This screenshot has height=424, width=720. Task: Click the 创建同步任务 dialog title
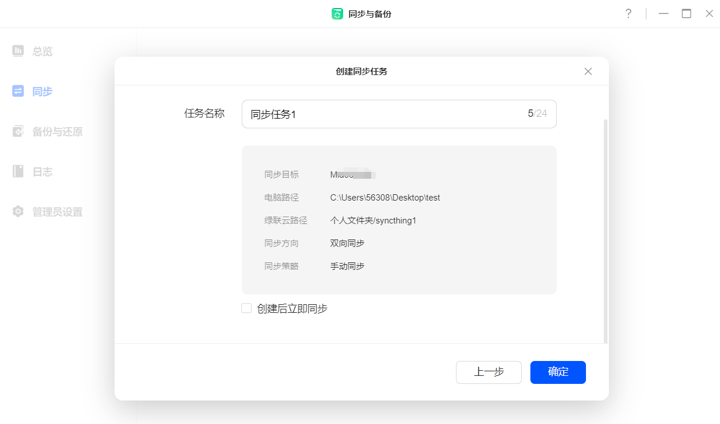pos(361,72)
